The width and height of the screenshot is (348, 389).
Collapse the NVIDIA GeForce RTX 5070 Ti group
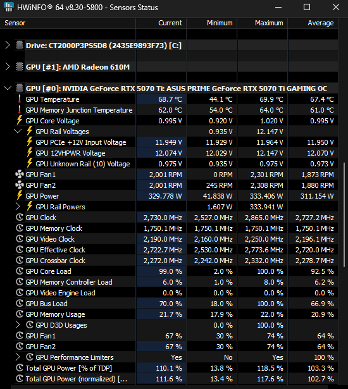pyautogui.click(x=8, y=88)
